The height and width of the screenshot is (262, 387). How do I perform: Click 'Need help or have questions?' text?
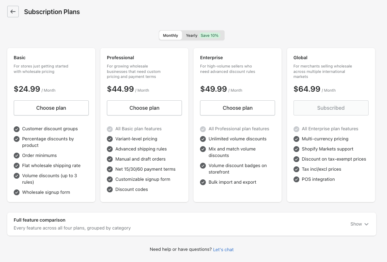181,249
